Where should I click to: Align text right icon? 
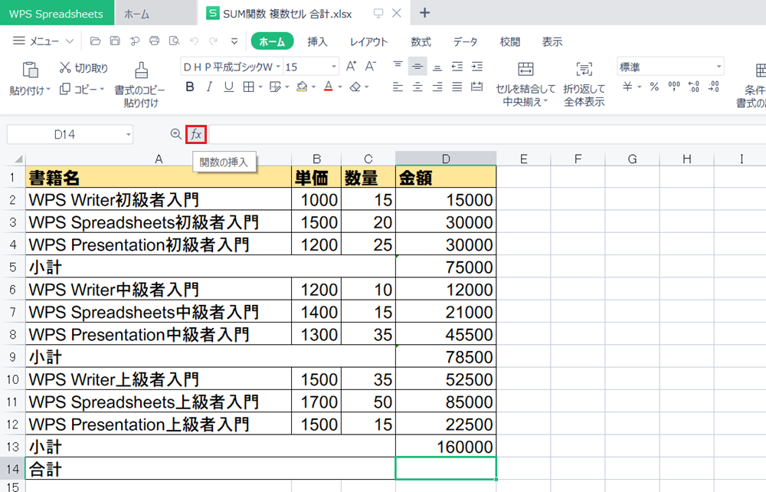(x=437, y=87)
